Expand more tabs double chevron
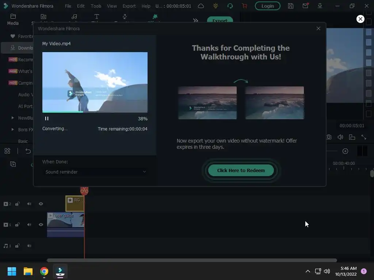Screen dimensions: 374x280 pyautogui.click(x=196, y=20)
